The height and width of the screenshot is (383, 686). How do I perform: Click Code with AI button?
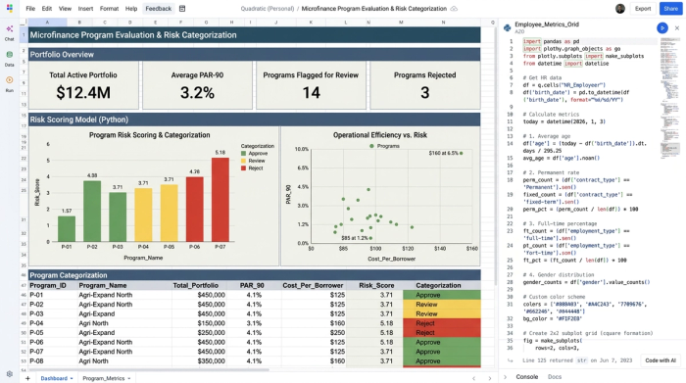coord(661,360)
